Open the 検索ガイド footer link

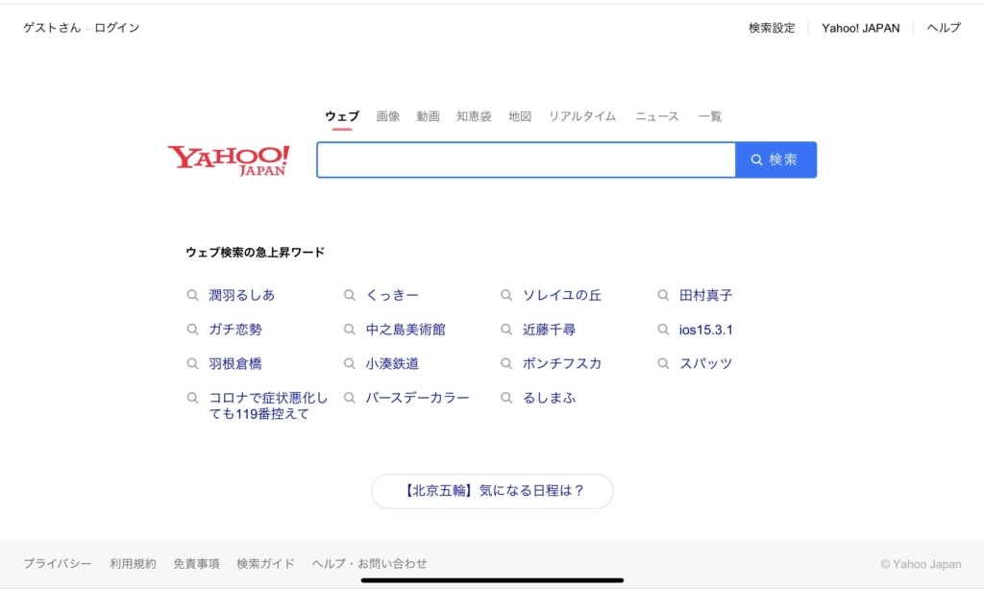coord(265,563)
